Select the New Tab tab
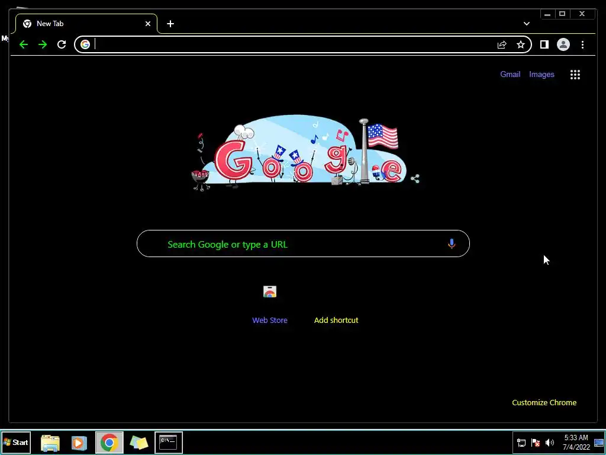This screenshot has width=606, height=455. [x=86, y=24]
